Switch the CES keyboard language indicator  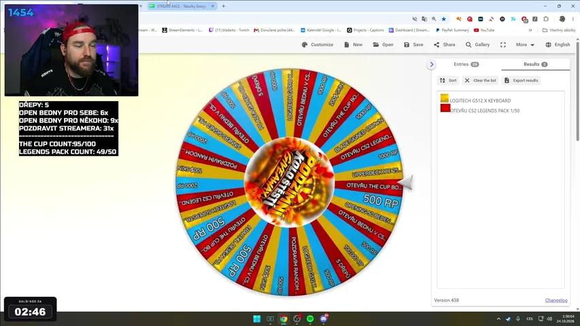click(529, 319)
